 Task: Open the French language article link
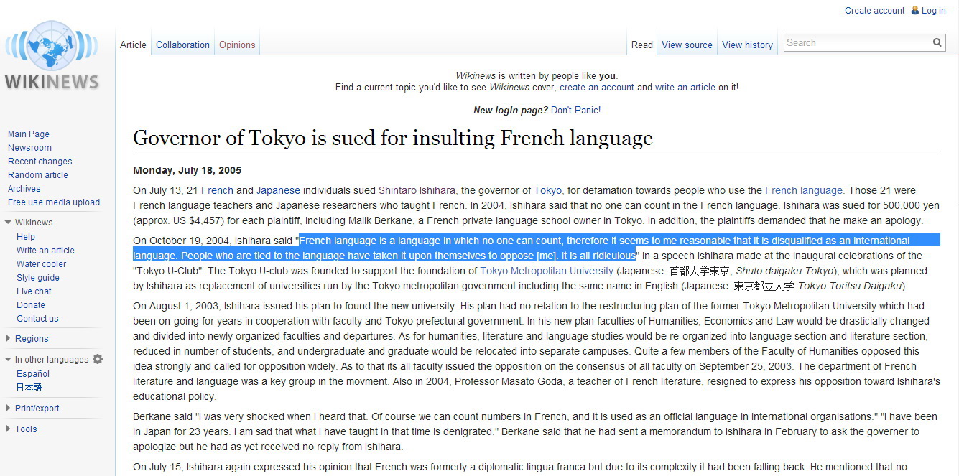(804, 191)
